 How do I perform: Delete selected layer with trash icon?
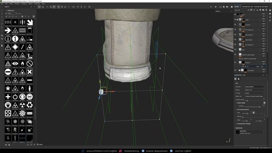coord(266,10)
